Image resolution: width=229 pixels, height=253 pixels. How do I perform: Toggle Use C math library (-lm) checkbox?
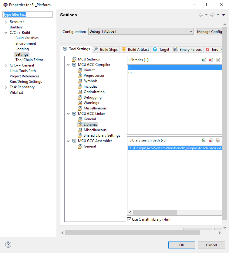[129, 219]
